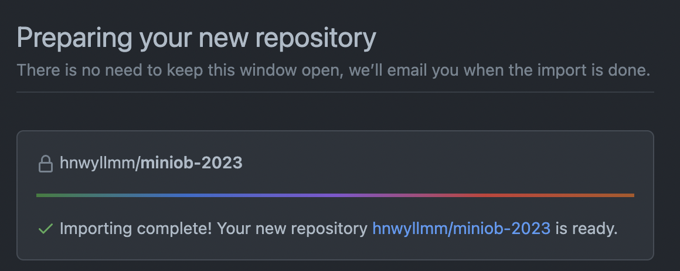Screen dimensions: 680x271
Task: Click the private repository lock icon
Action: [x=46, y=164]
